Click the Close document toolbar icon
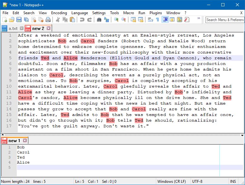The image size is (245, 185). 34,20
